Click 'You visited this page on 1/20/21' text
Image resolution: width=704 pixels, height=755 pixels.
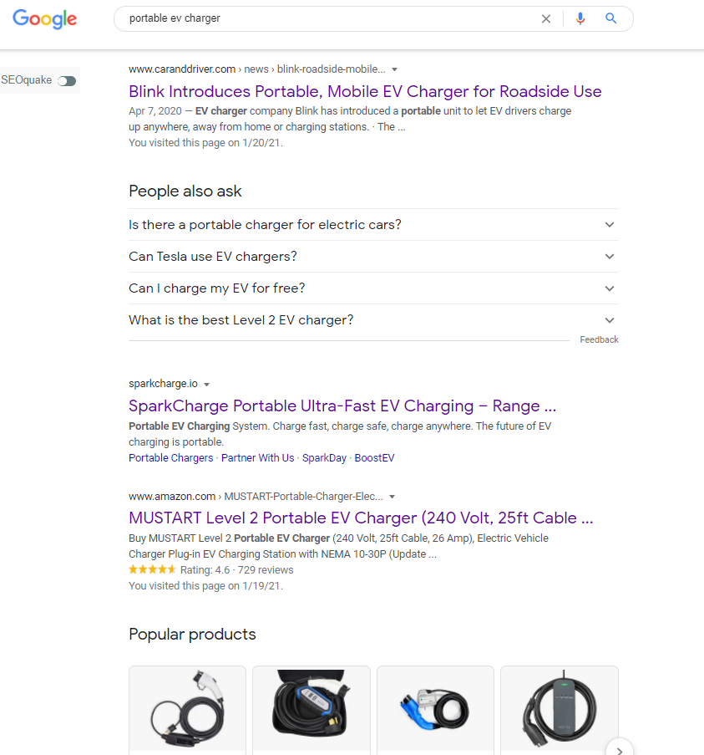[x=205, y=143]
